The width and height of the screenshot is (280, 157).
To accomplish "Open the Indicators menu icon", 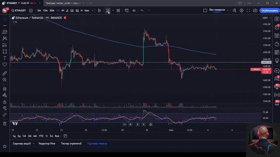I will [108, 10].
